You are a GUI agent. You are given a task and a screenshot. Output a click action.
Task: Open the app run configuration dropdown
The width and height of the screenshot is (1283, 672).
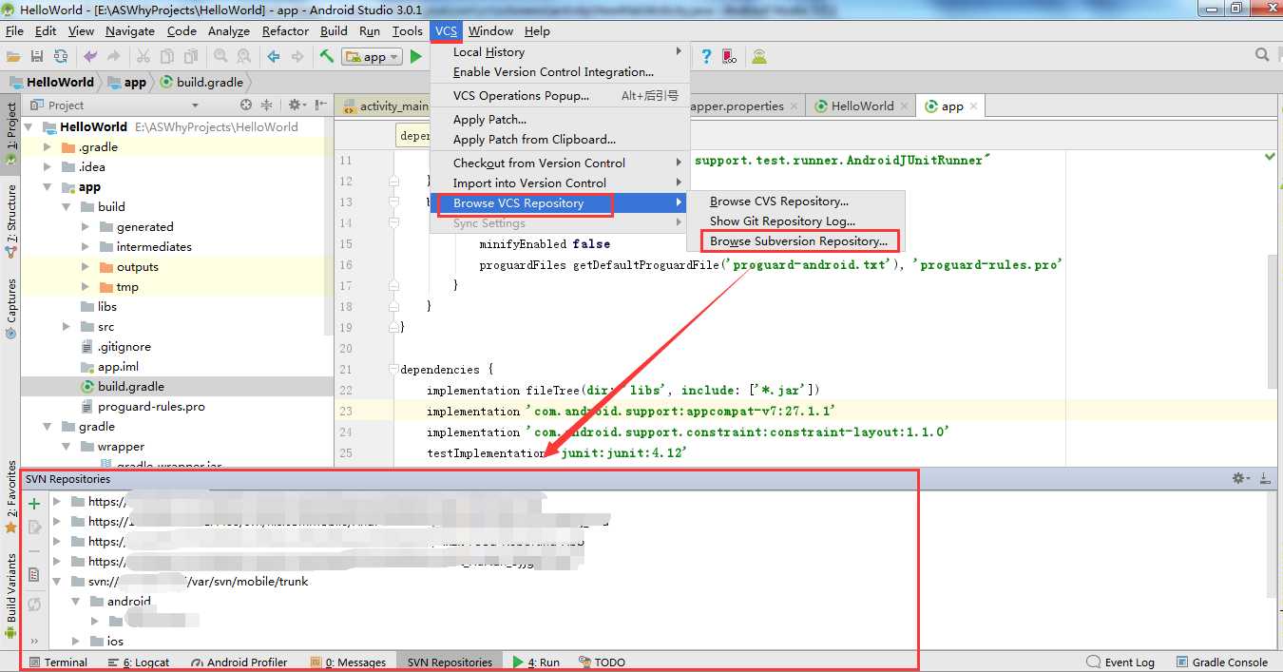pyautogui.click(x=372, y=57)
